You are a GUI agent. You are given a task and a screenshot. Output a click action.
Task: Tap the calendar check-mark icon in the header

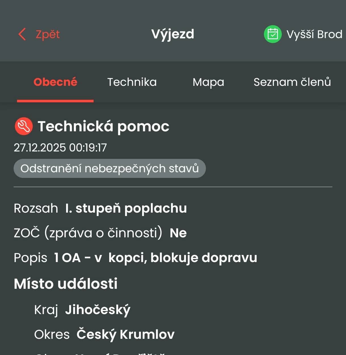point(273,34)
